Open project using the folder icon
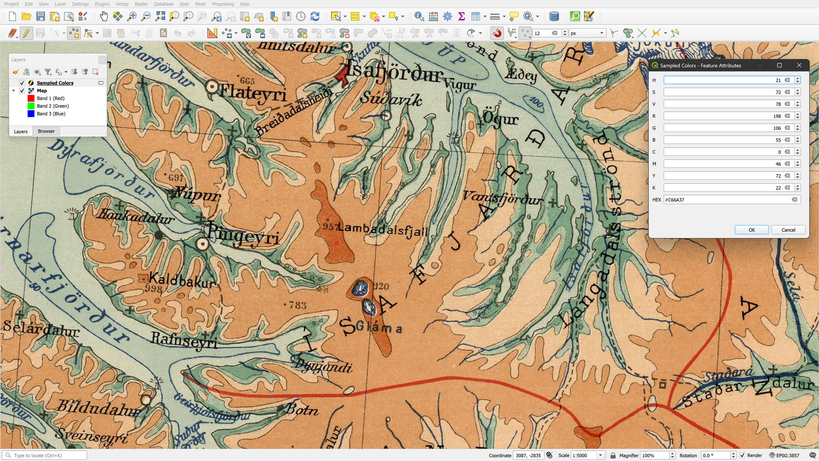The width and height of the screenshot is (819, 461). (x=26, y=16)
